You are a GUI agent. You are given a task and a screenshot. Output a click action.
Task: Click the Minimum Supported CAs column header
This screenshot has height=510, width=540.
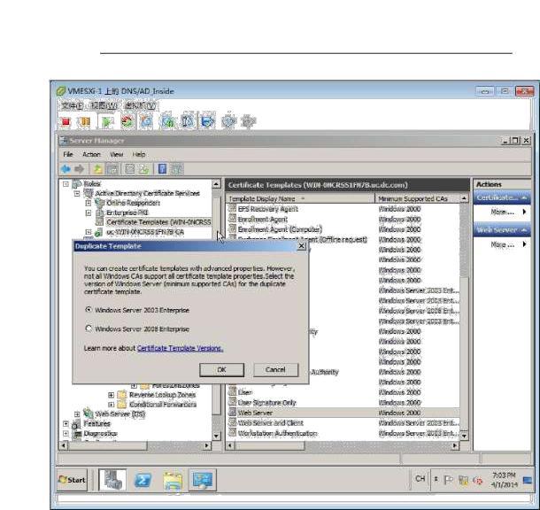(x=417, y=198)
